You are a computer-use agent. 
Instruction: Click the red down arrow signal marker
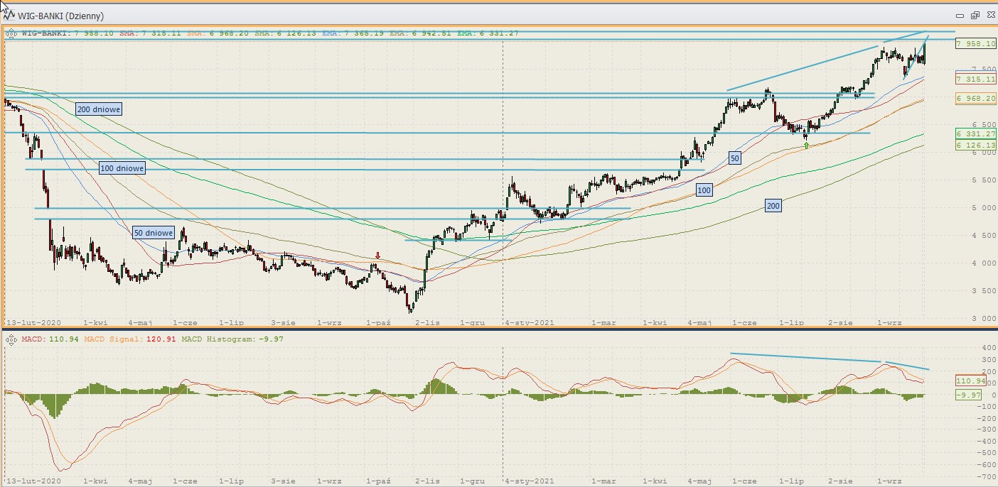click(x=377, y=256)
